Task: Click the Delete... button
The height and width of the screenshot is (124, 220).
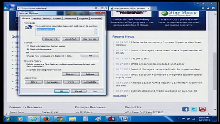Action: tap(71, 74)
